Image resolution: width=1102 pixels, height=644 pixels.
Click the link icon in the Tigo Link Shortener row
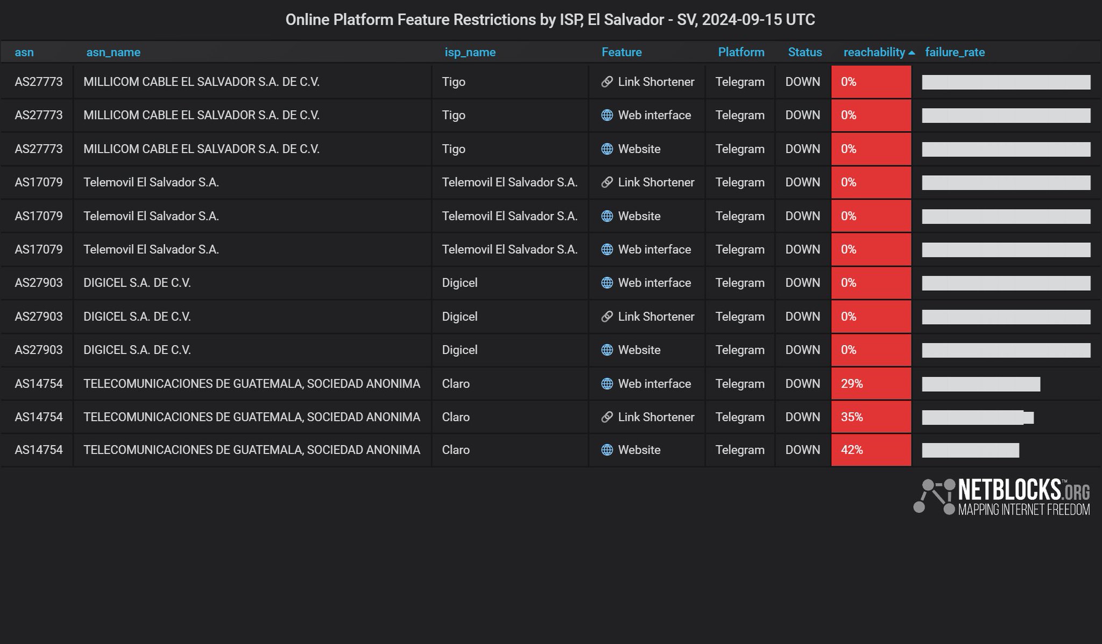point(607,82)
